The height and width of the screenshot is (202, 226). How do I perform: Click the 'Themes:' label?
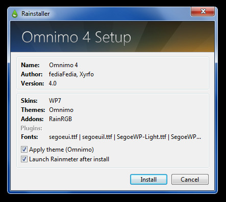pyautogui.click(x=33, y=110)
